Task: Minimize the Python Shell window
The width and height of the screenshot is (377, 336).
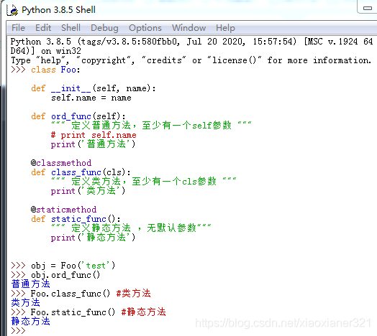Action: 368,8
